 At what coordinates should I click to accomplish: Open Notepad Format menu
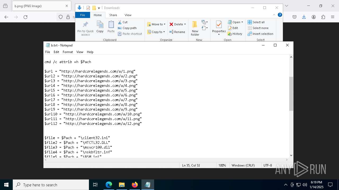(68, 52)
